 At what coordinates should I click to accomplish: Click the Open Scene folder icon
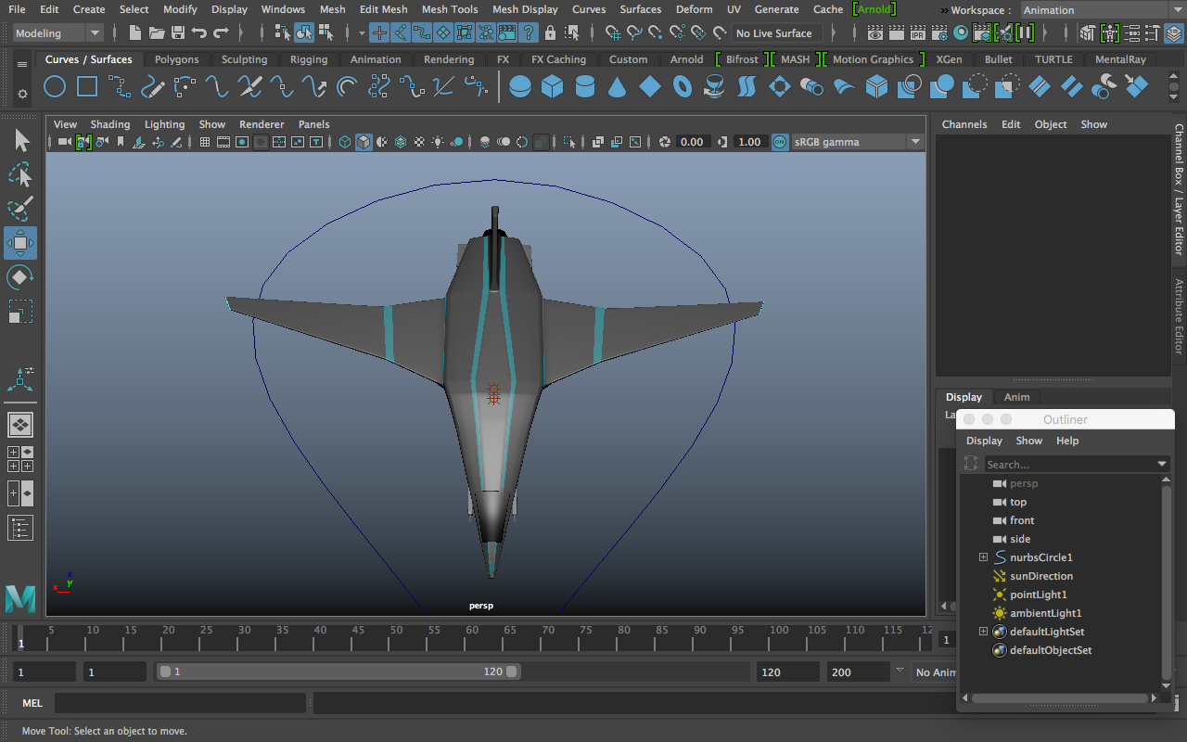[x=157, y=33]
